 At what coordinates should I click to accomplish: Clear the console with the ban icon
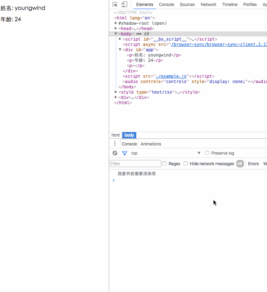coord(115,153)
